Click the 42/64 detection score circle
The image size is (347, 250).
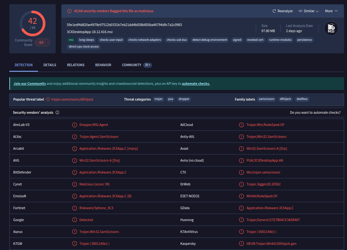[x=33, y=23]
